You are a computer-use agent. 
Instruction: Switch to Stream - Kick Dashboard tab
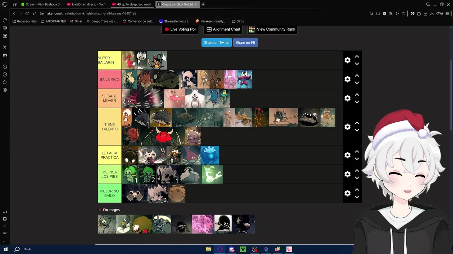pos(40,4)
